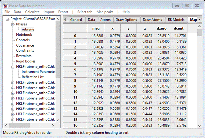Open Instrument Parameters tree entry
Viewport: 205px width, 138px height.
pos(38,71)
